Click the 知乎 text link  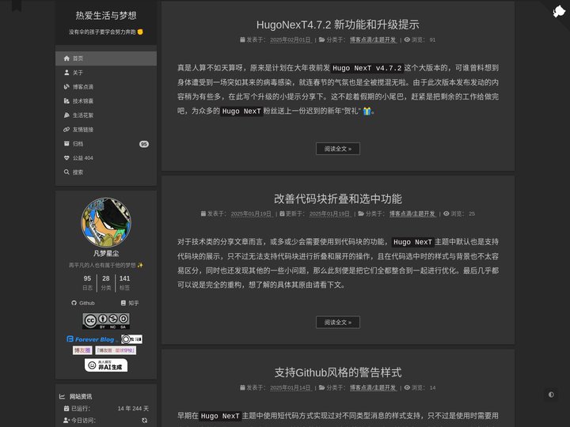point(134,303)
